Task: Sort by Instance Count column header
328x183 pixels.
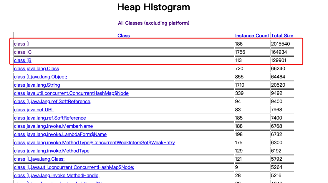Action: pos(252,36)
